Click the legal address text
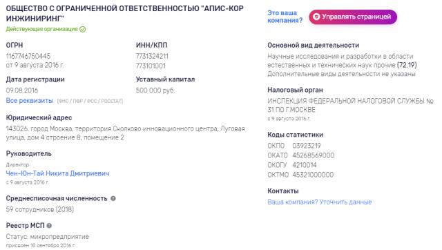The width and height of the screenshot is (442, 250). click(x=126, y=133)
